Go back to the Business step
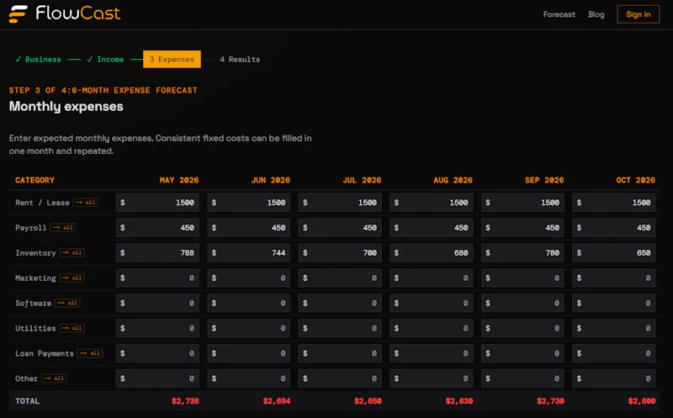 (x=38, y=59)
